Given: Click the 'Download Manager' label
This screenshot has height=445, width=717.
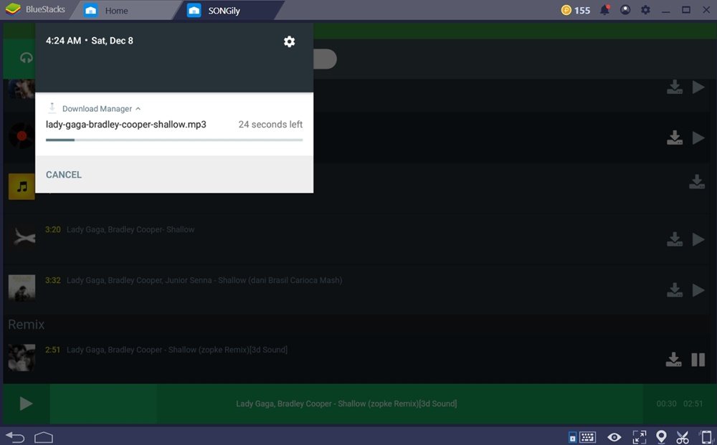Looking at the screenshot, I should [97, 109].
